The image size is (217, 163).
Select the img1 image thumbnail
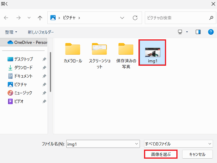pyautogui.click(x=152, y=53)
